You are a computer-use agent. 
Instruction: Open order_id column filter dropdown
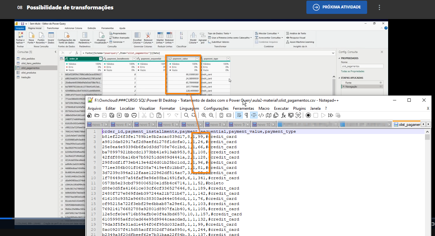tap(100, 59)
